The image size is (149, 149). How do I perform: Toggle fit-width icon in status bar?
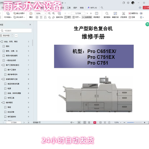coord(79,123)
